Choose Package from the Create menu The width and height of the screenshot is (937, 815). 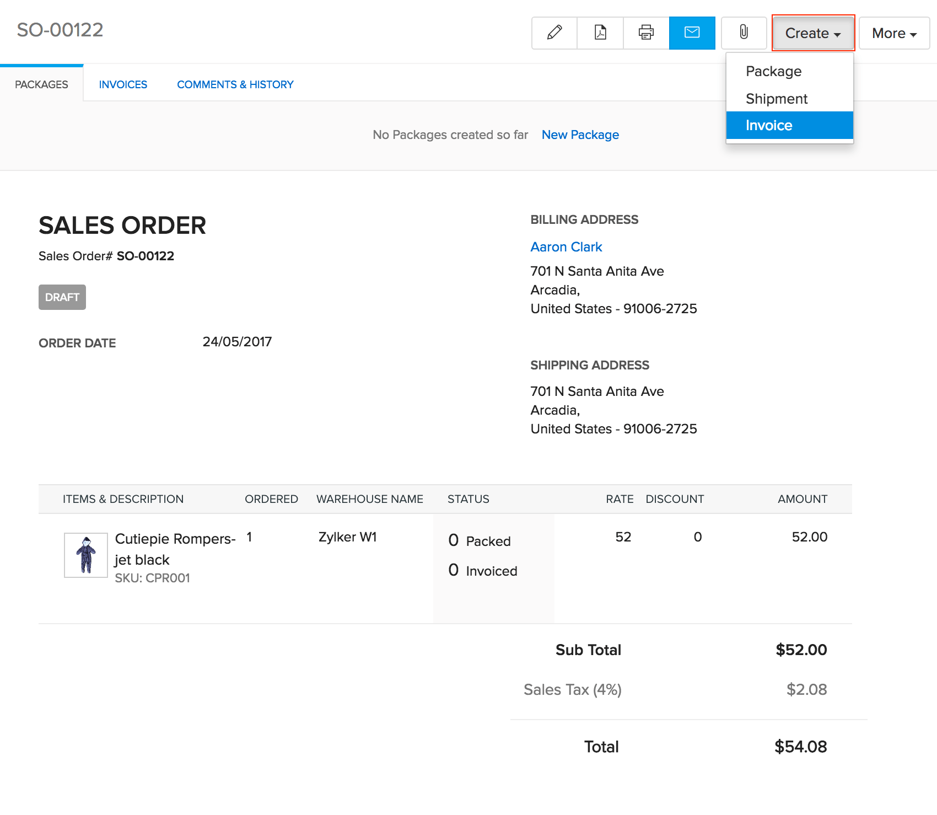click(773, 71)
